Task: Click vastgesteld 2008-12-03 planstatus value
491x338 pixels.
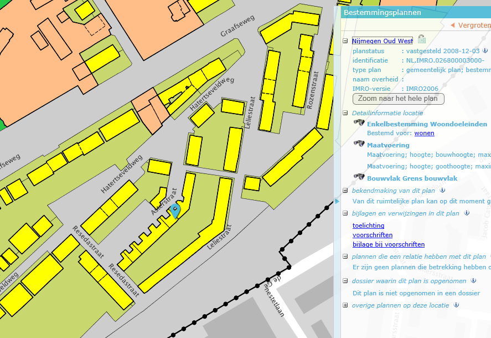Action: 443,51
